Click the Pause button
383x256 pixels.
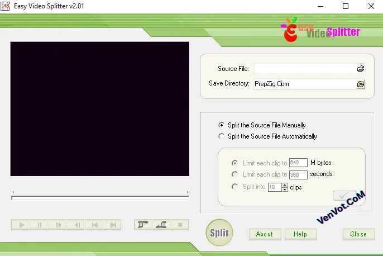39,225
